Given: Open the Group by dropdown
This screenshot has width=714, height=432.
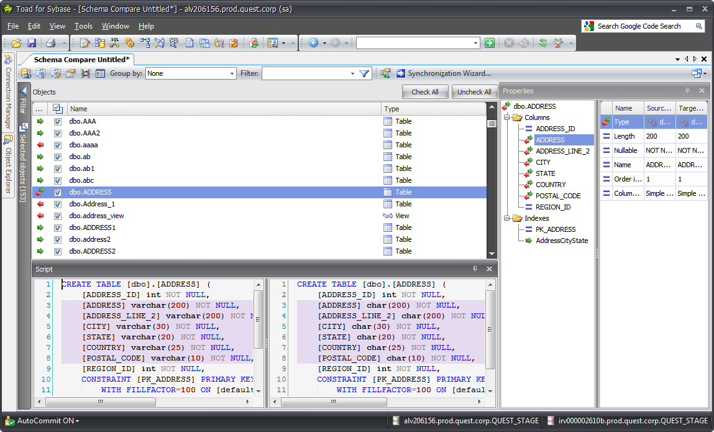Looking at the screenshot, I should tap(232, 73).
